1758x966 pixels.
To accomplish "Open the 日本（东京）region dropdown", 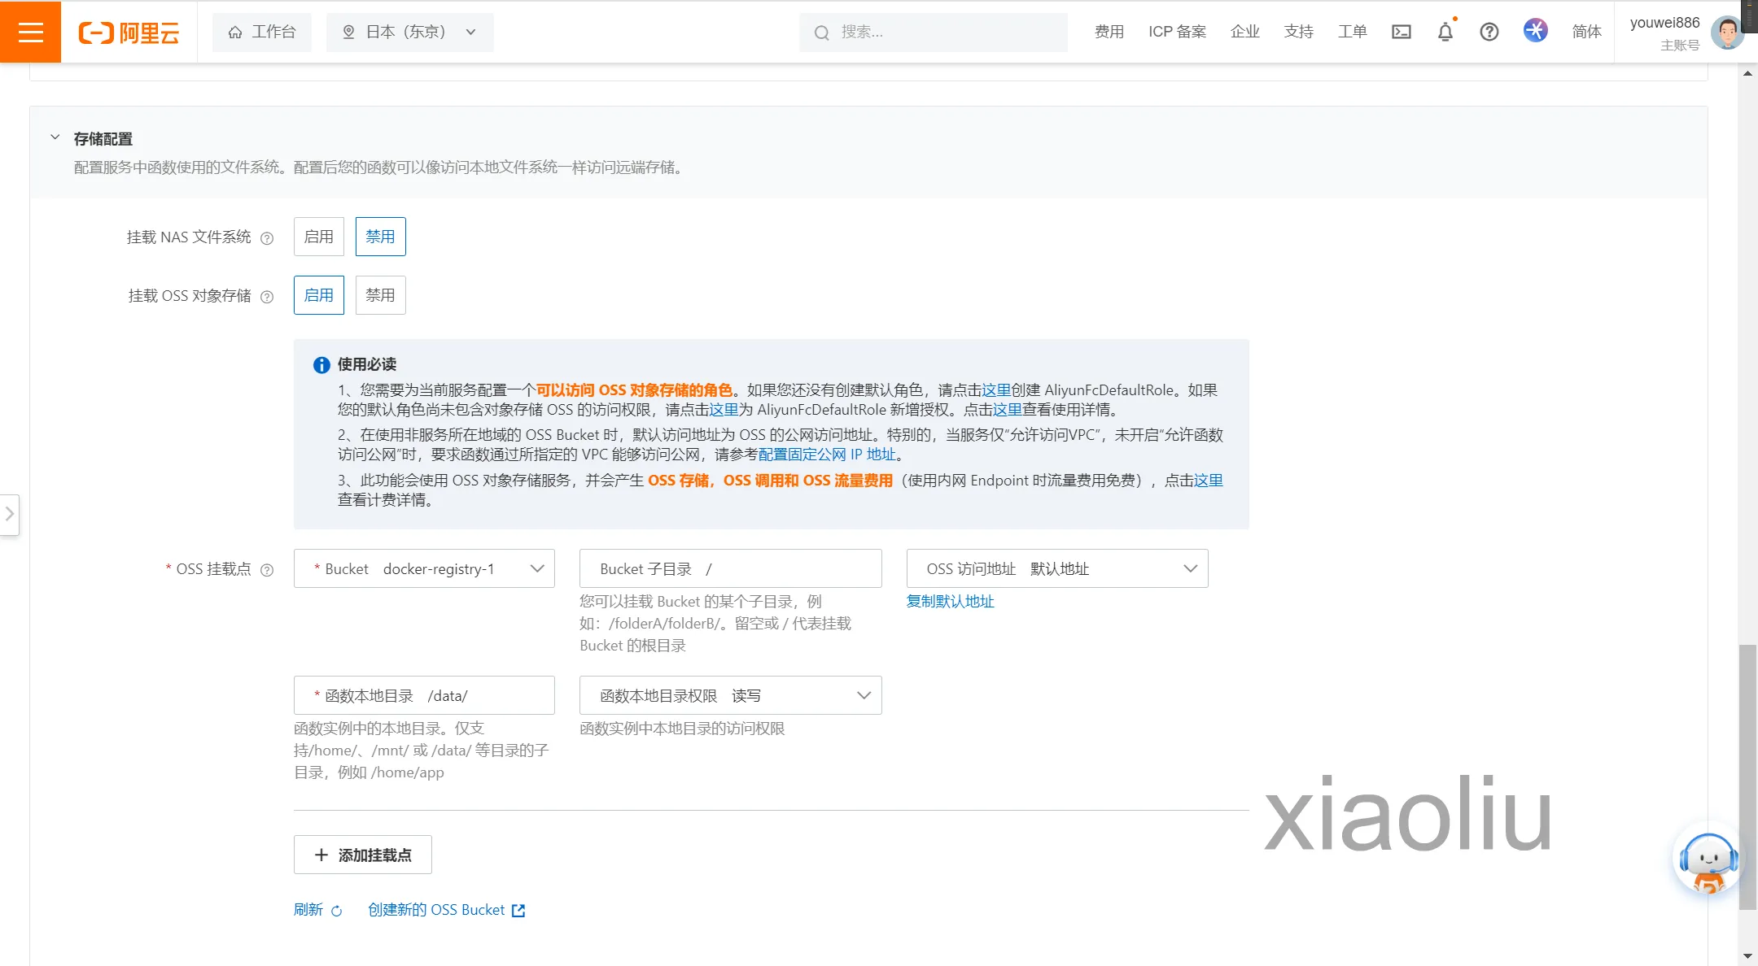I will [x=409, y=32].
